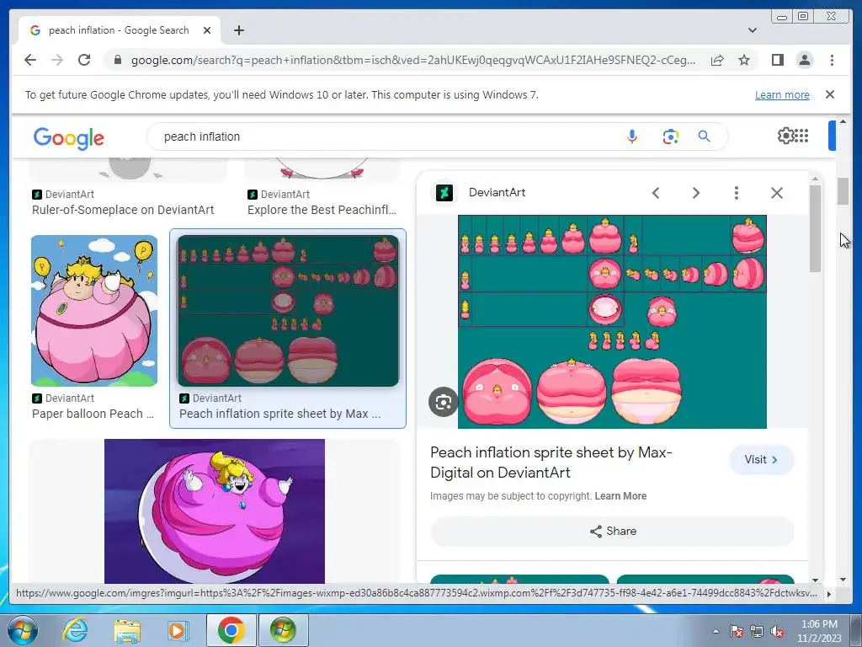Open Peach inflation sprite sheet title link
Viewport: 862px width, 647px height.
[551, 463]
